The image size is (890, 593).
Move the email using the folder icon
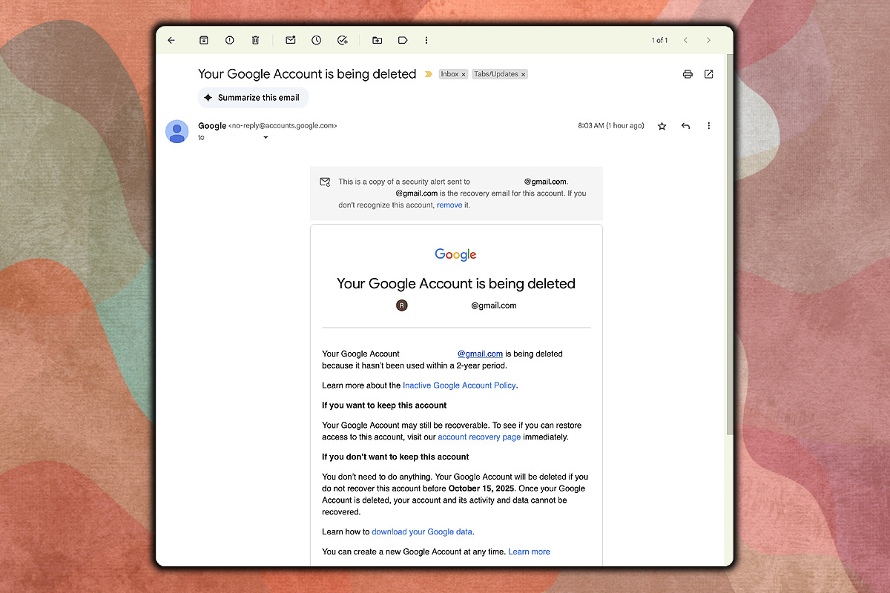point(377,40)
